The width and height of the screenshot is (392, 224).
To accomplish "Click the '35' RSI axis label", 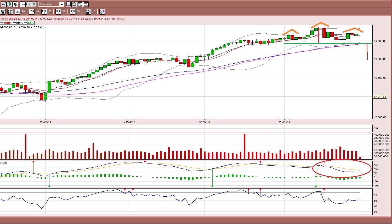I will coord(375,211).
